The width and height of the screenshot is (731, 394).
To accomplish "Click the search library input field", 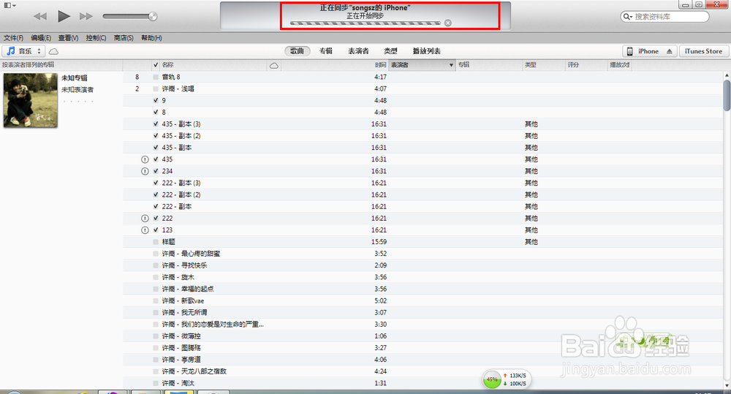I will (670, 16).
